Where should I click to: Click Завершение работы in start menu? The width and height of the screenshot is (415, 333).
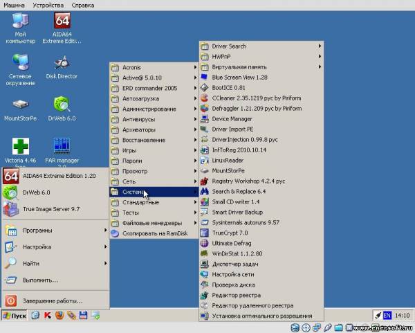[56, 301]
